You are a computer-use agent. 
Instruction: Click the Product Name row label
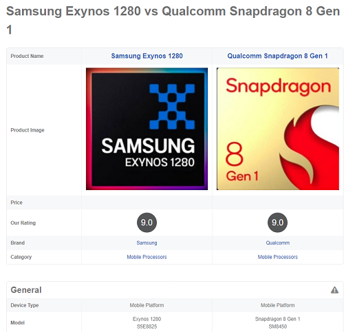coord(27,56)
